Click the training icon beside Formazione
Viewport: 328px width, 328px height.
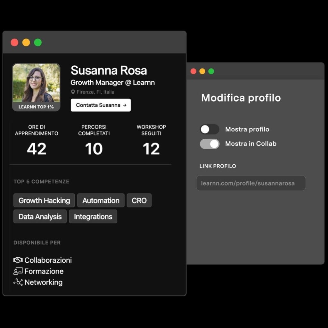tap(18, 271)
